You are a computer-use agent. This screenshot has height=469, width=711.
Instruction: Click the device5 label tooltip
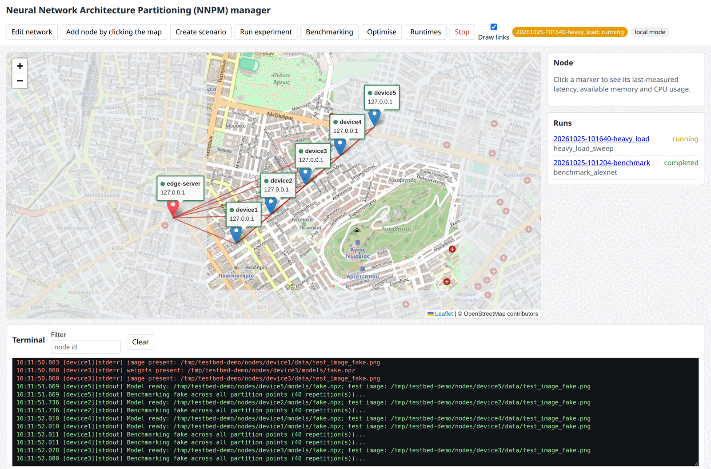tap(382, 97)
